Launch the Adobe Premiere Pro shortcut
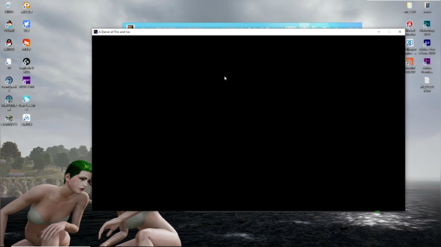 click(x=427, y=62)
